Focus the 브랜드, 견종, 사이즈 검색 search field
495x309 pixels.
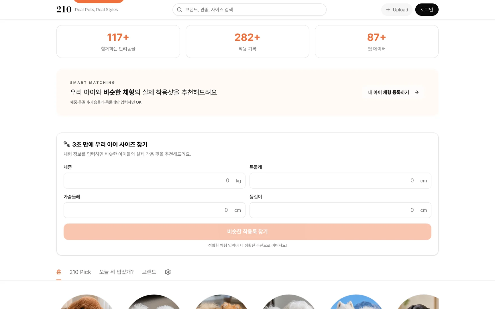[x=250, y=10]
